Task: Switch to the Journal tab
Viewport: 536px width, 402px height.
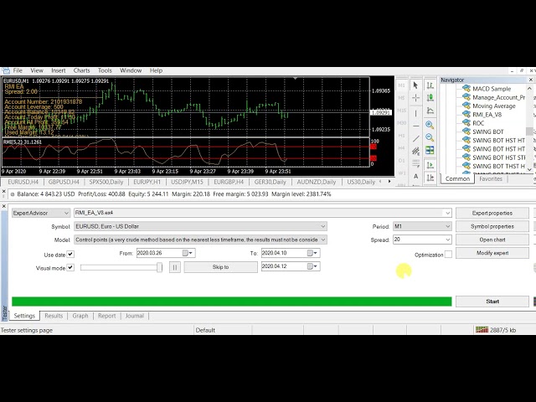Action: [x=134, y=316]
